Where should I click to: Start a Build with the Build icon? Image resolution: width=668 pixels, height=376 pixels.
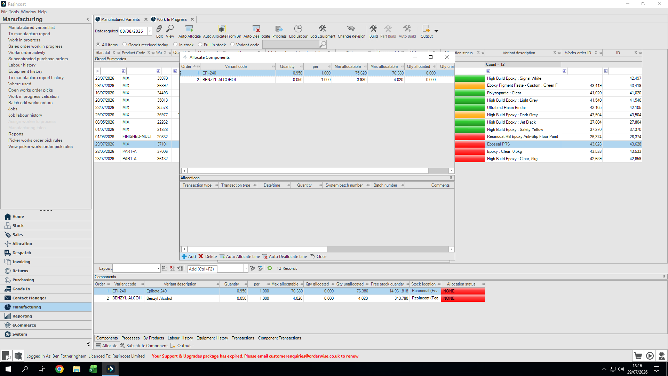373,29
